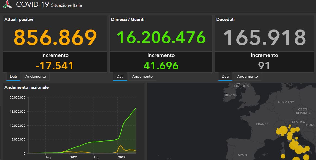
Task: Click the Protezione Civile logo icon
Action: (x=7, y=5)
